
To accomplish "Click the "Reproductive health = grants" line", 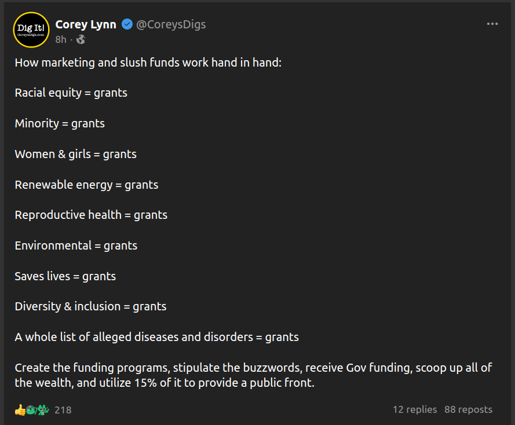I will click(x=91, y=215).
